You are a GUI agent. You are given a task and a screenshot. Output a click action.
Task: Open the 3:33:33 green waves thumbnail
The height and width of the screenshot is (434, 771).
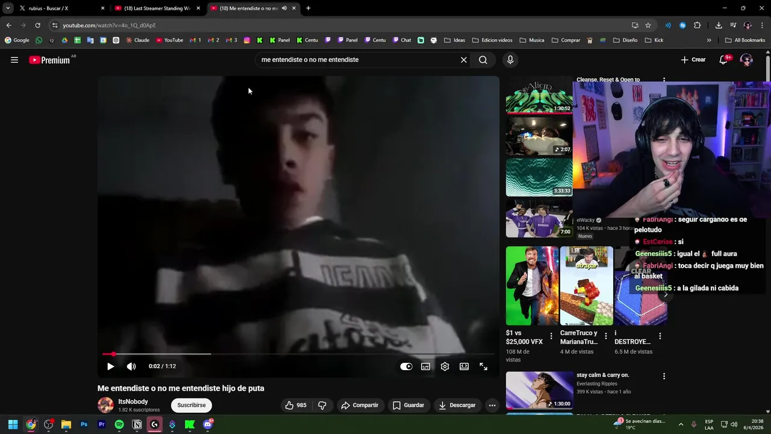point(539,177)
